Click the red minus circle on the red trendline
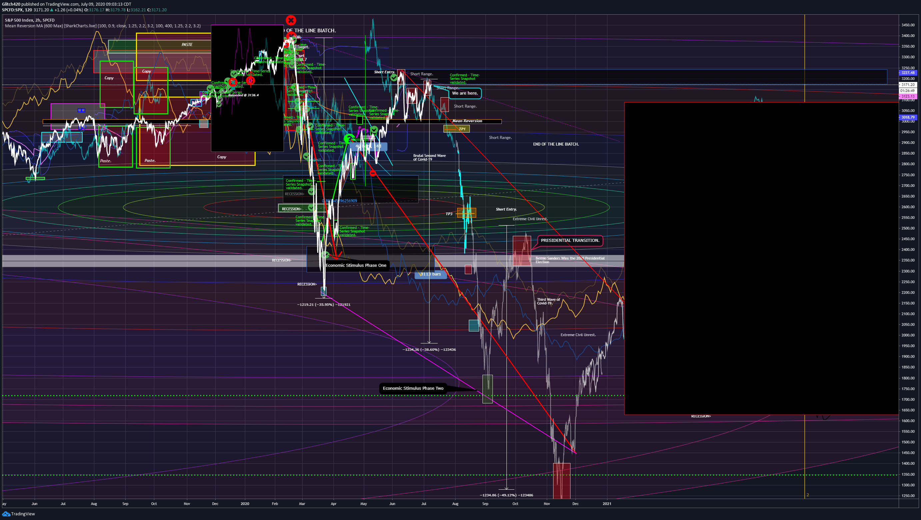 373,173
